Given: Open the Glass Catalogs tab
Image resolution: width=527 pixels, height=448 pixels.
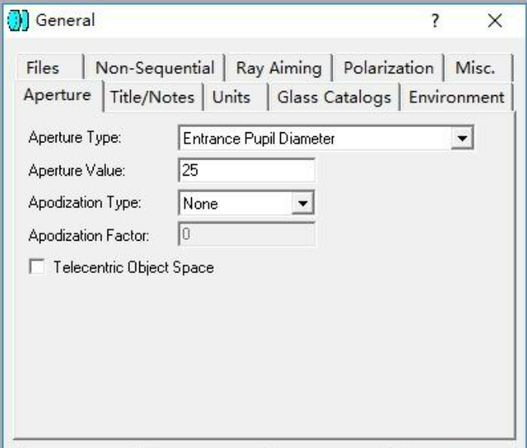Looking at the screenshot, I should pyautogui.click(x=334, y=97).
